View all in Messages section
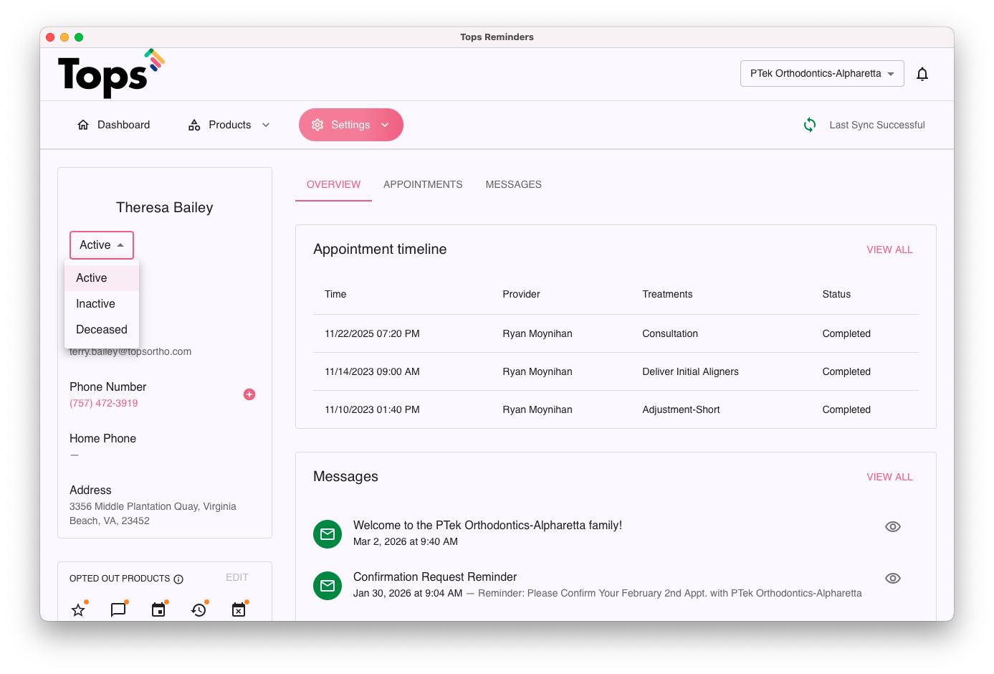 [889, 477]
